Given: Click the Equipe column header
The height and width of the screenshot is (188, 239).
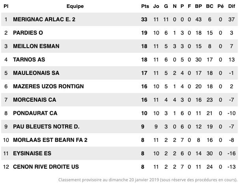Looking at the screenshot, I should coord(75,6).
